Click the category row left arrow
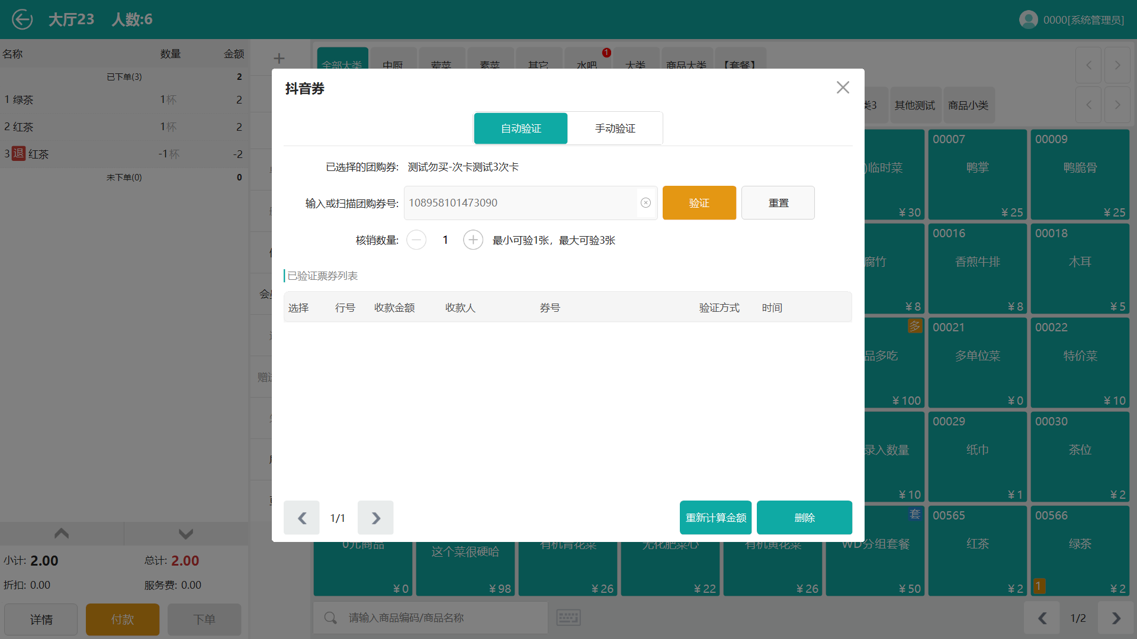This screenshot has width=1137, height=639. [x=1088, y=65]
